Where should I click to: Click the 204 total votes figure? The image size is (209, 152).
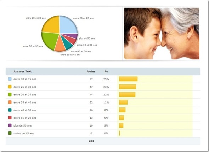click(91, 141)
